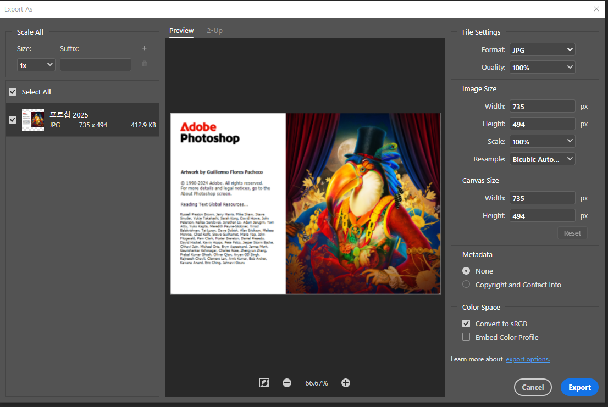Select None metadata radio button

click(x=466, y=271)
